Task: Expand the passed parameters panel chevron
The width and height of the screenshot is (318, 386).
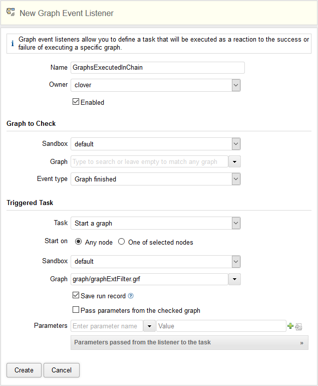Action: (301, 343)
